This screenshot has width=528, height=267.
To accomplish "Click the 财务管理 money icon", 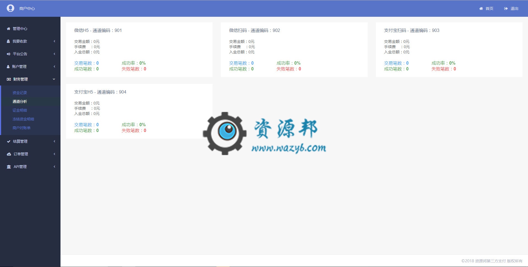I will pyautogui.click(x=9, y=79).
